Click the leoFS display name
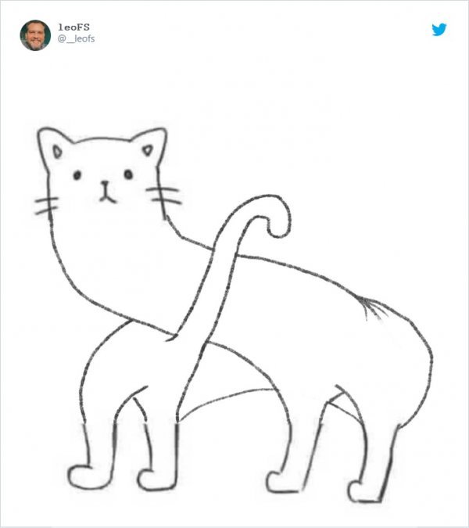This screenshot has width=469, height=528. coord(73,27)
